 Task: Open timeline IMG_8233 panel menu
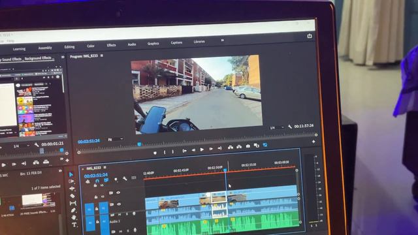[x=104, y=167]
